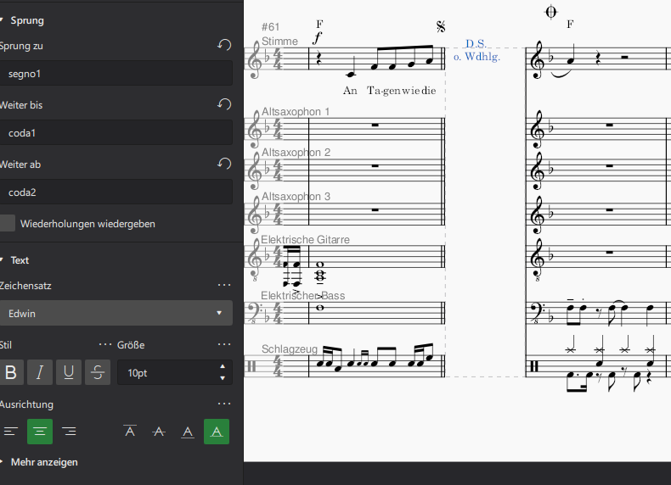The width and height of the screenshot is (671, 485).
Task: Collapse the Sprung section
Action: pos(3,20)
